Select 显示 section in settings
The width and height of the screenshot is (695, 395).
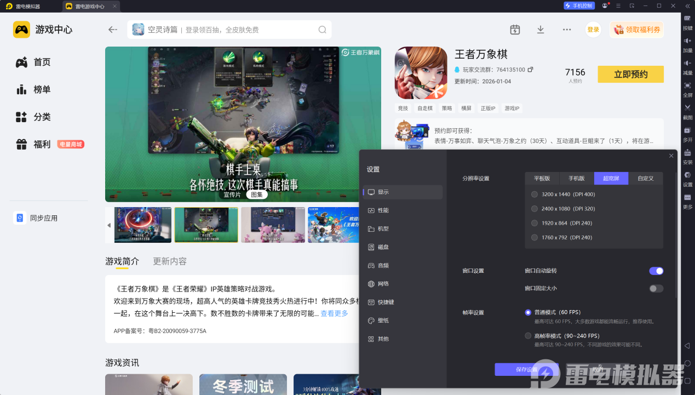[x=403, y=192]
